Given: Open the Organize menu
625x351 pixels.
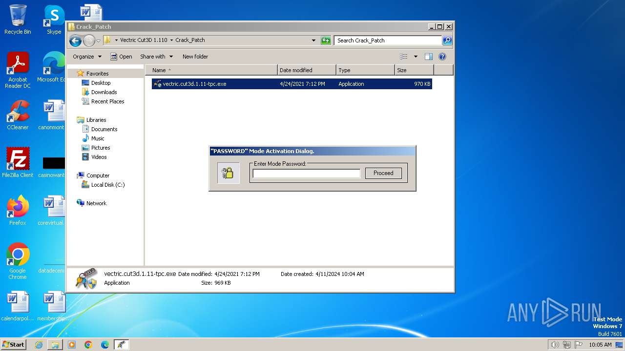Looking at the screenshot, I should [x=87, y=57].
